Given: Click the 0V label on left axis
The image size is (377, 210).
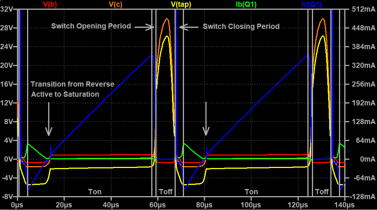Looking at the screenshot, I should tap(9, 159).
